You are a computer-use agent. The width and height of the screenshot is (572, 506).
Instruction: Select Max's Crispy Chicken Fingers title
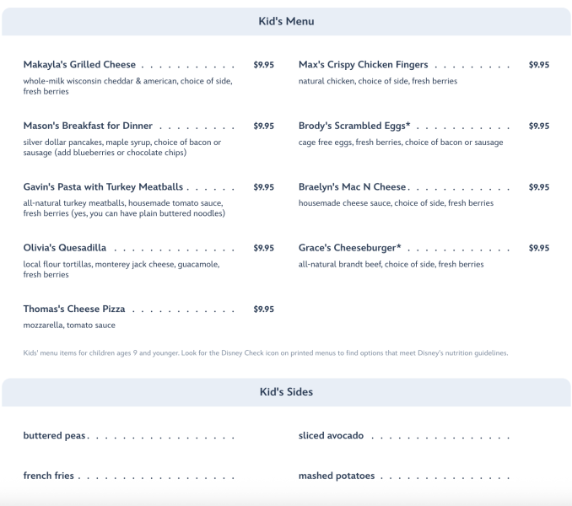[x=363, y=65]
